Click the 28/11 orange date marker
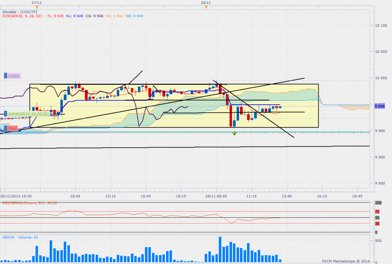 (206, 7)
